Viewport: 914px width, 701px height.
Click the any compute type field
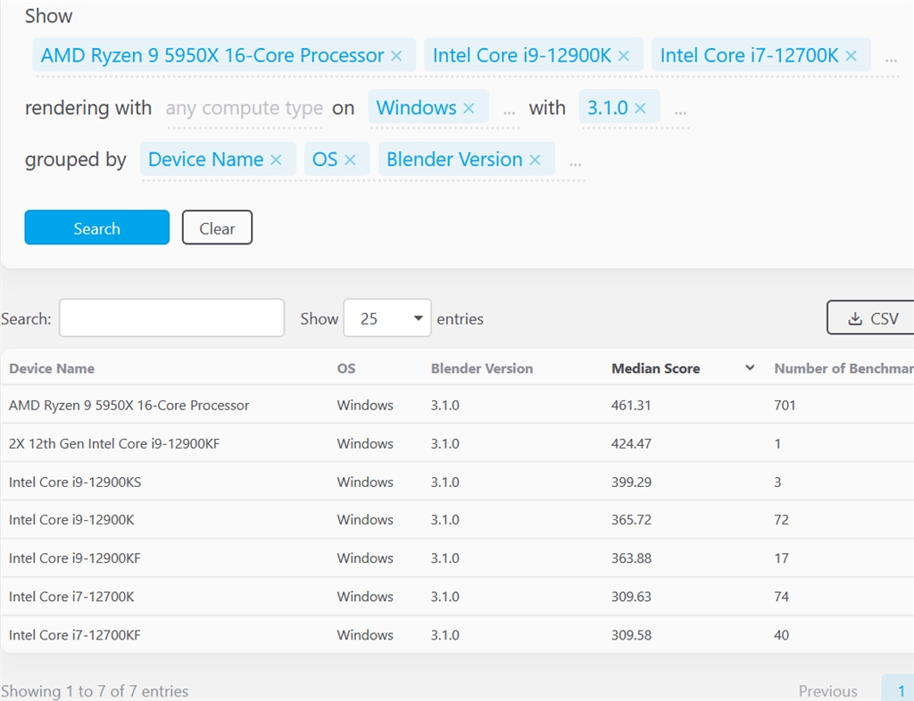244,109
